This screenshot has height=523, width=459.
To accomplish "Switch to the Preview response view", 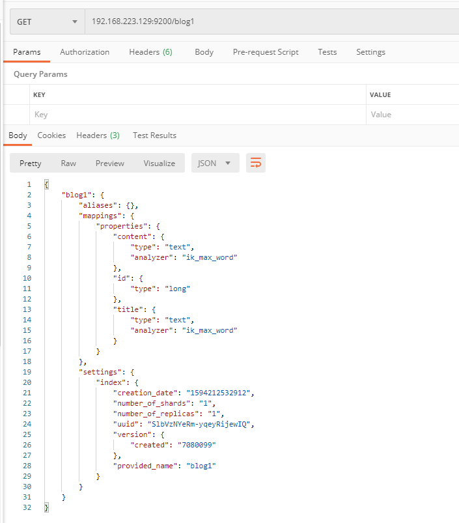I will pos(109,163).
